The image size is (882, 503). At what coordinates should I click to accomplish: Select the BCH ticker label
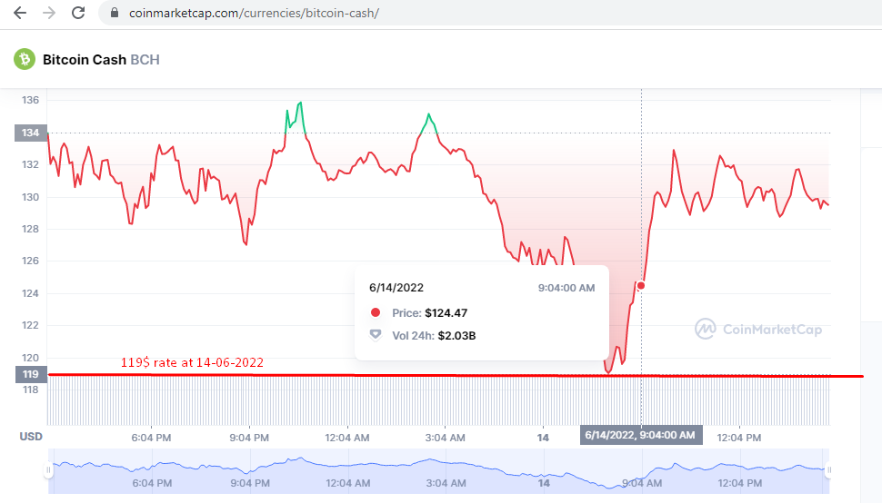(x=145, y=60)
